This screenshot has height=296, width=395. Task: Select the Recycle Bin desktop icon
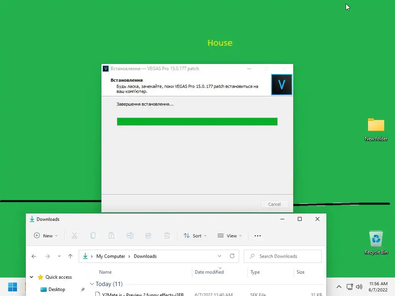376,243
